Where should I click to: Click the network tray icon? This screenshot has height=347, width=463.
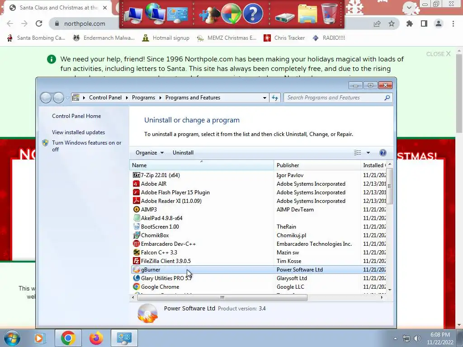tap(406, 338)
